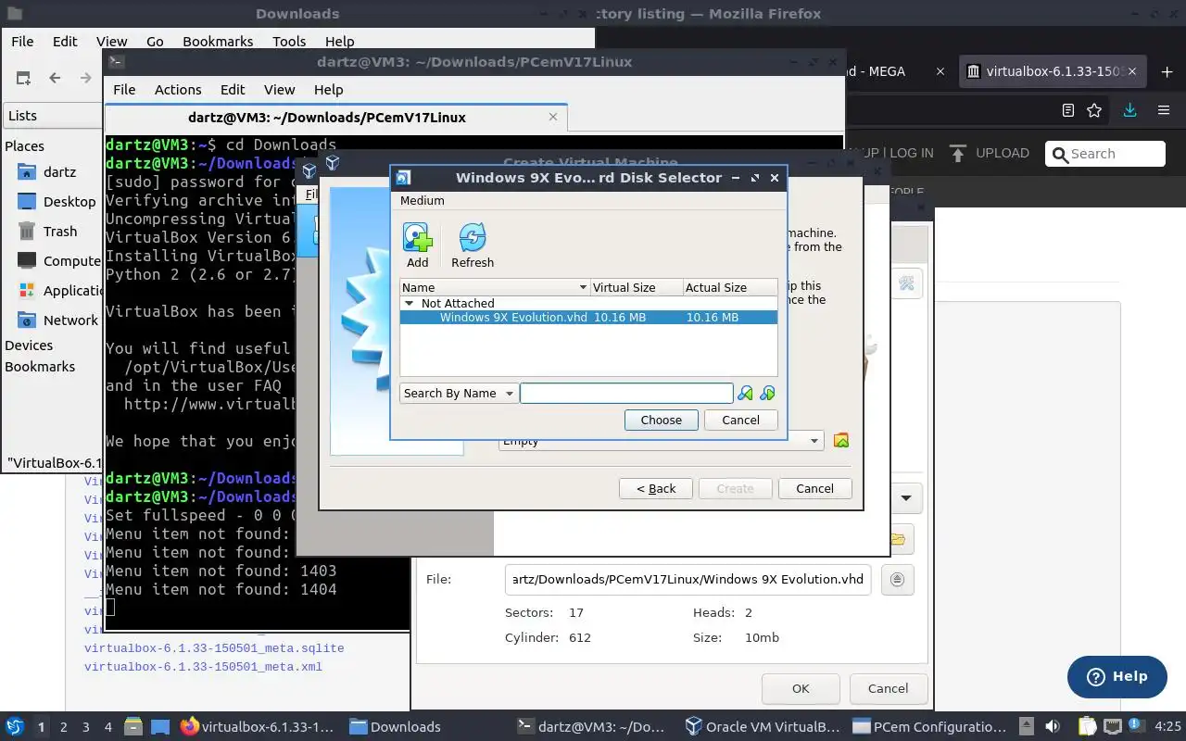Click the Refresh media list icon
The height and width of the screenshot is (741, 1186).
click(x=473, y=238)
